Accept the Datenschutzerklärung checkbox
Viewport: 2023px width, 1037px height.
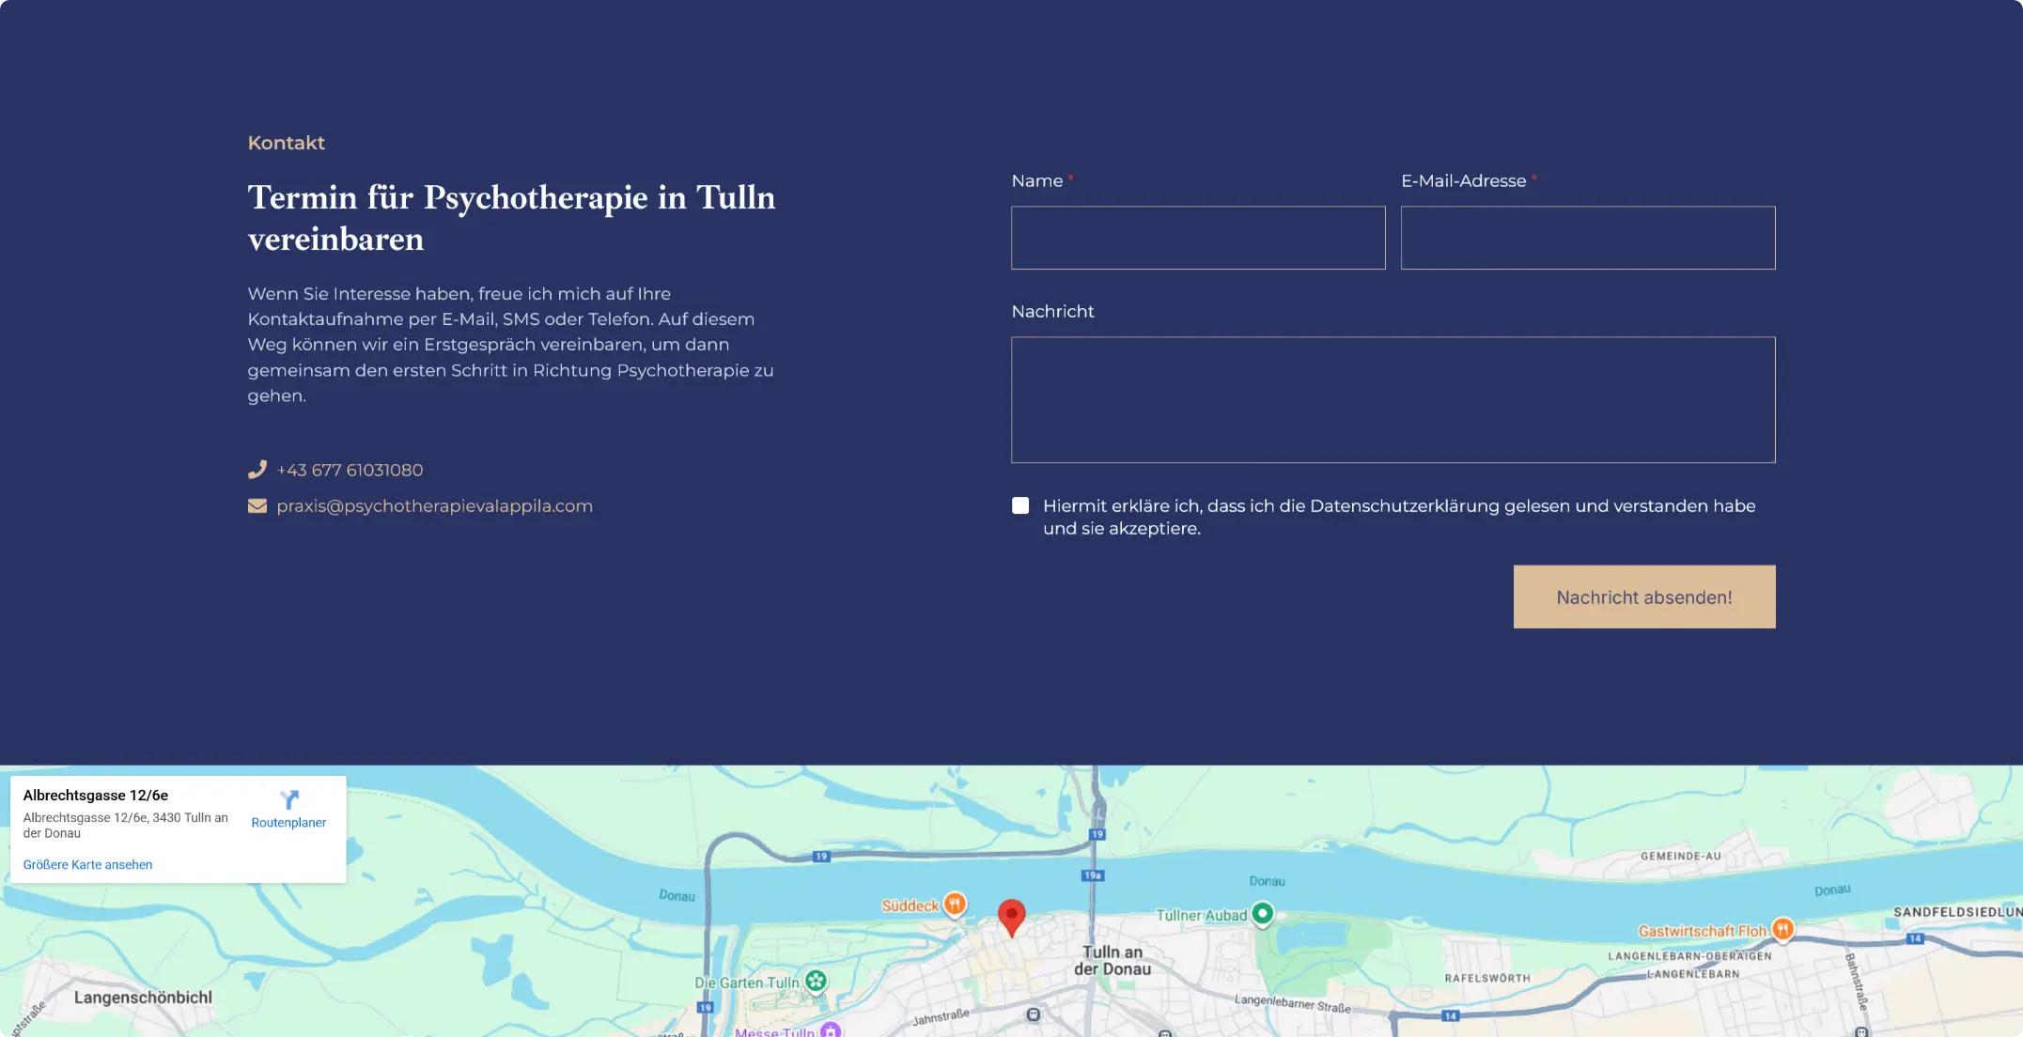pos(1020,505)
